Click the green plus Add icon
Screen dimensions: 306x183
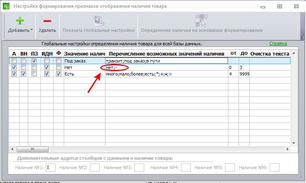(20, 21)
